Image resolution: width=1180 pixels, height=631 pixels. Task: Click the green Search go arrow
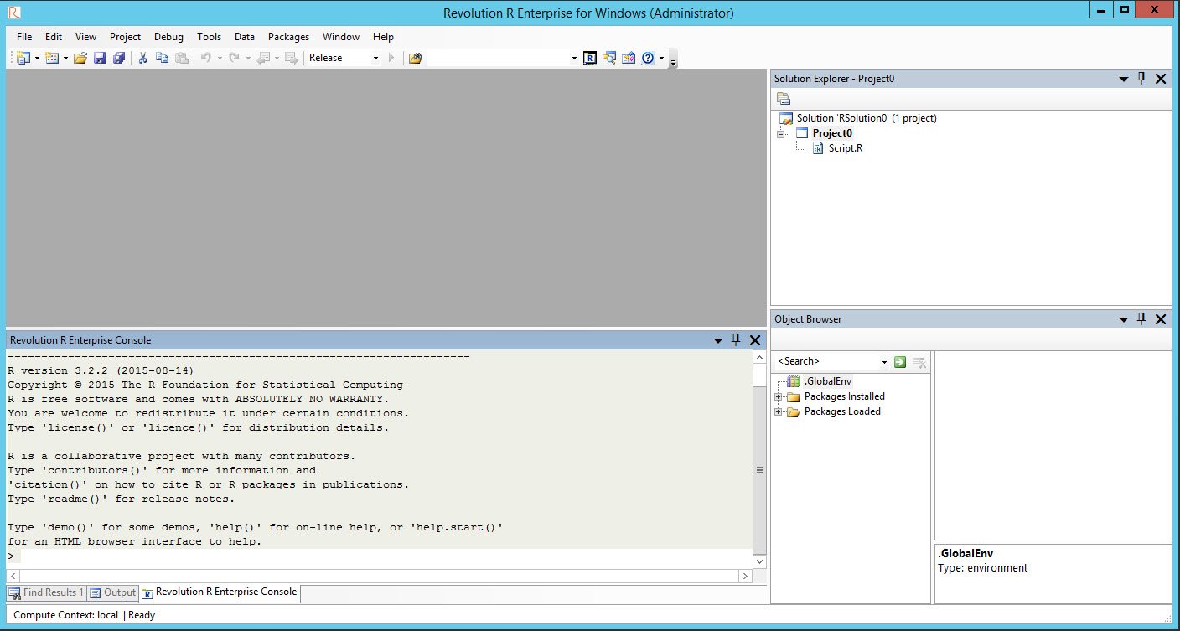899,362
